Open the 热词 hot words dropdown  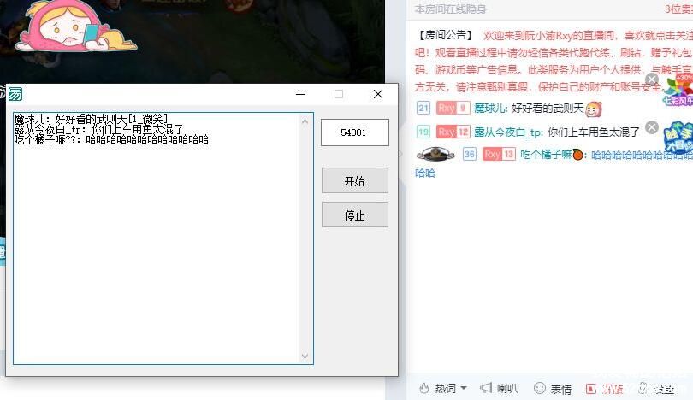point(451,389)
